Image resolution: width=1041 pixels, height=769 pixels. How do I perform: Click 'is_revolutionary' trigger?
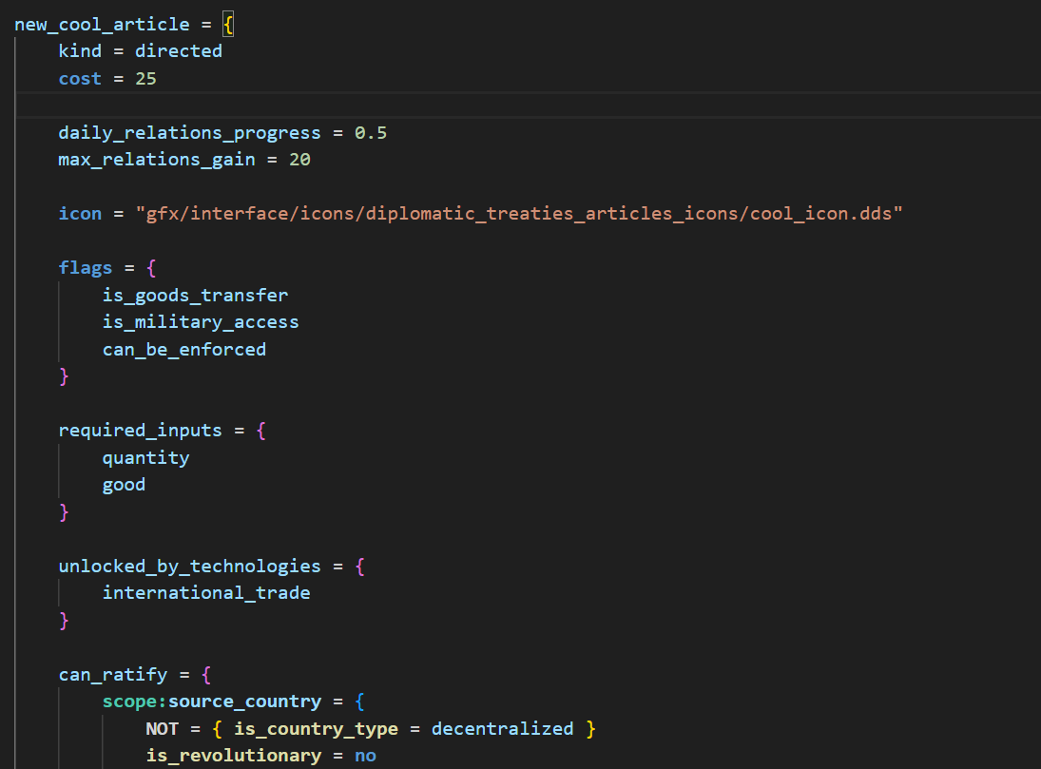click(234, 756)
